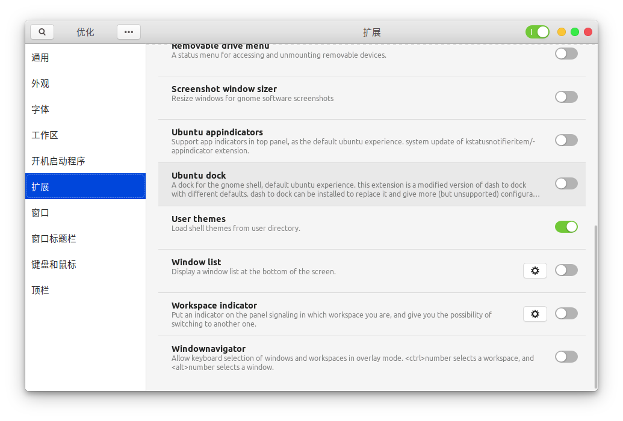Click the Window list title text
This screenshot has width=623, height=421.
196,262
